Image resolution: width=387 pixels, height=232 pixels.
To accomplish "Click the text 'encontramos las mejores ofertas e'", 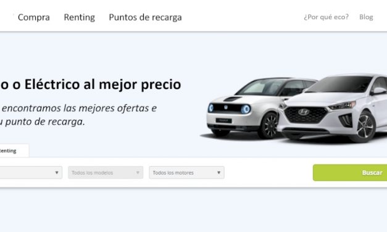I will point(79,108).
